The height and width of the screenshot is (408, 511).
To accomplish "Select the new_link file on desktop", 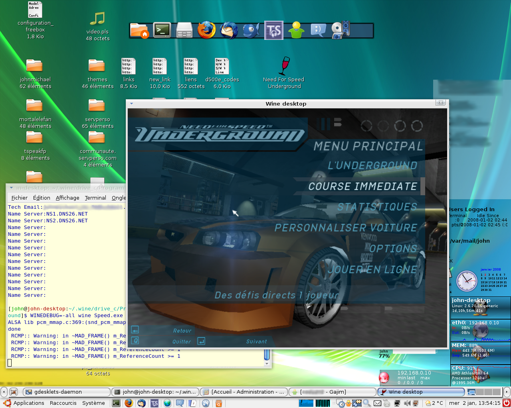I will (160, 74).
